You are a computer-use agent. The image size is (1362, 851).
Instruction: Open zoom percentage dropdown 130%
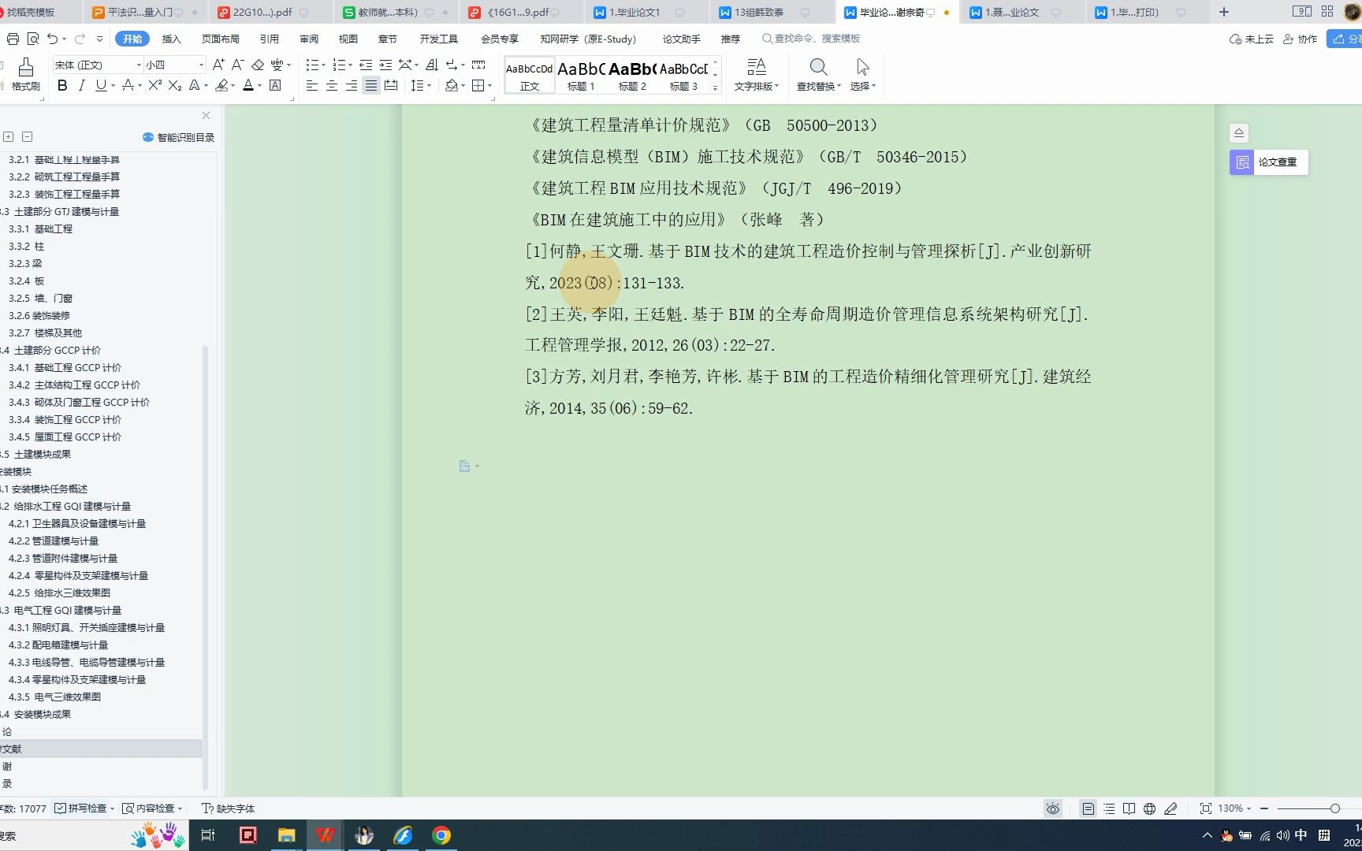click(x=1235, y=808)
